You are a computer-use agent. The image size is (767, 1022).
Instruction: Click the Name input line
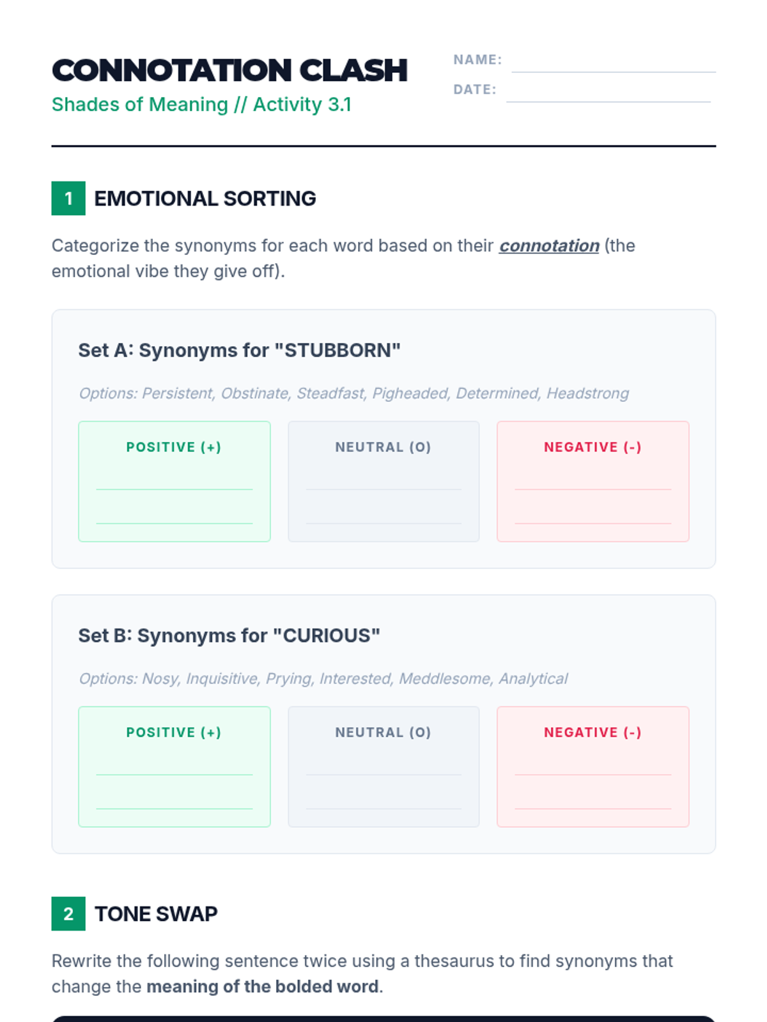click(614, 64)
